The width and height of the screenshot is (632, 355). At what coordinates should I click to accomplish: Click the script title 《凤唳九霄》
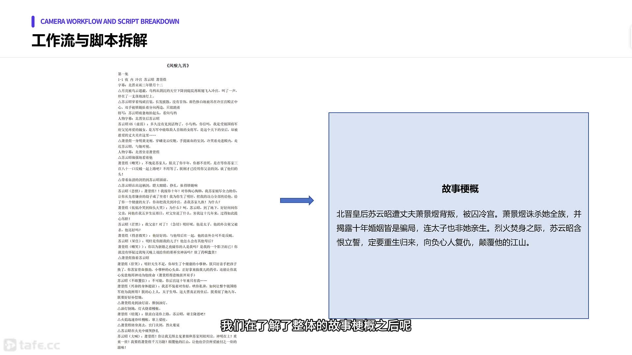coord(178,66)
